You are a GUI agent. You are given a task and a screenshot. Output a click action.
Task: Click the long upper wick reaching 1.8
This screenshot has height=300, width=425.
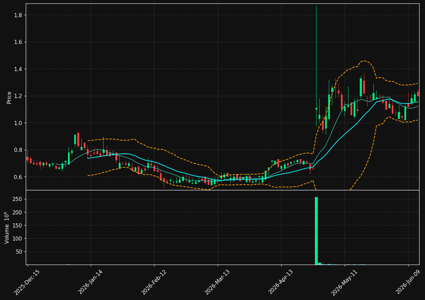[x=316, y=57]
